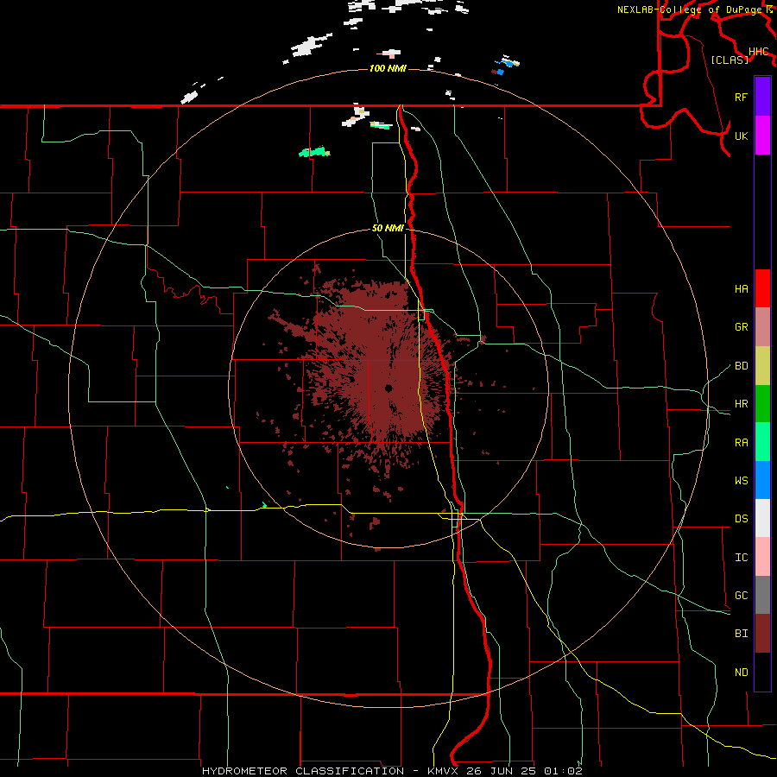Click the purple RF legend color swatch
The height and width of the screenshot is (777, 777).
762,97
